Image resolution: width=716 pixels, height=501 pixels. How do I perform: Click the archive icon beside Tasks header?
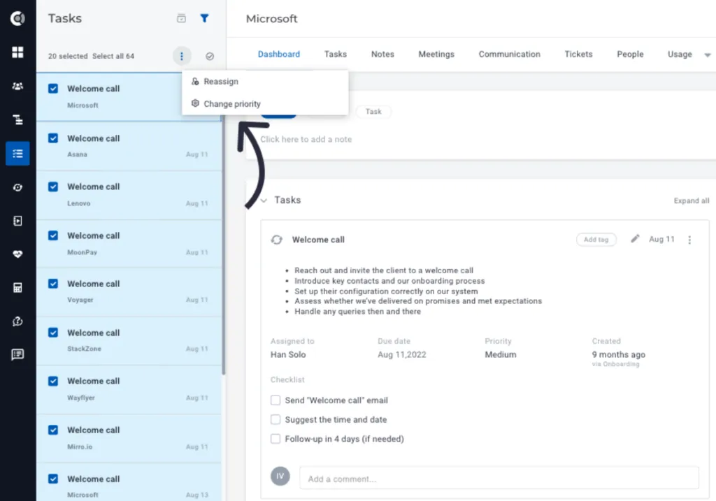(x=181, y=18)
